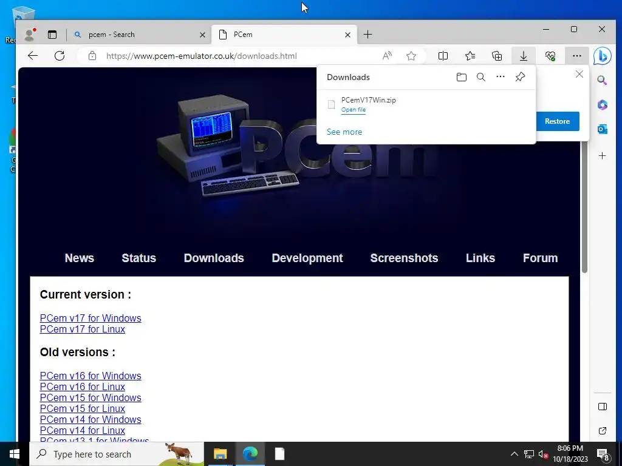Select the PCem tab
Image resolution: width=622 pixels, height=466 pixels.
[x=284, y=35]
